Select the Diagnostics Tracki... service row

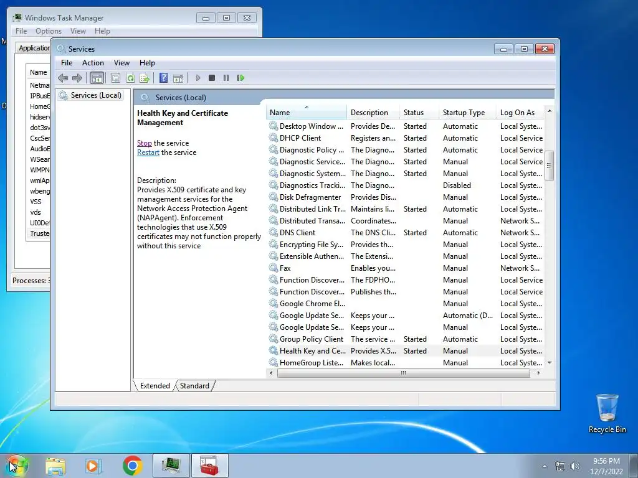(x=406, y=185)
